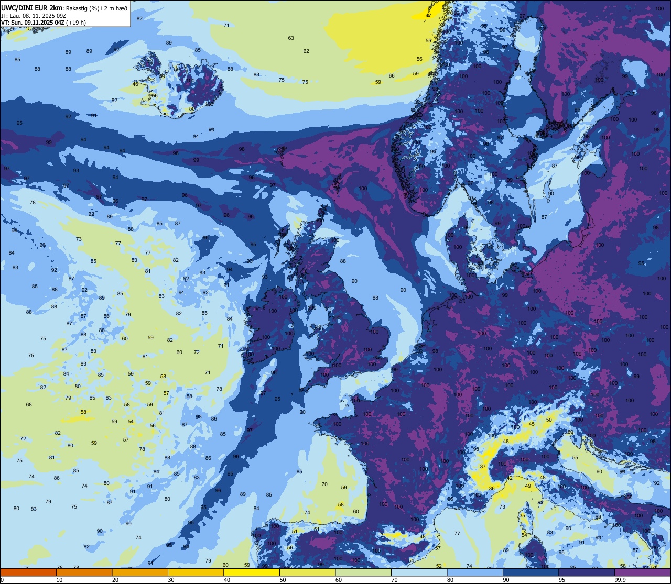Viewport: 671px width, 584px height.
Task: Click the 90–95 dark blue legend swatch
Action: [x=531, y=572]
